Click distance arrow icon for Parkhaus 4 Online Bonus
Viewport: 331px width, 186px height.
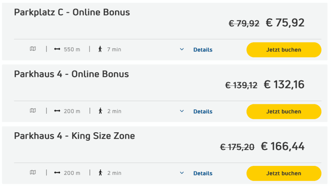pyautogui.click(x=57, y=111)
